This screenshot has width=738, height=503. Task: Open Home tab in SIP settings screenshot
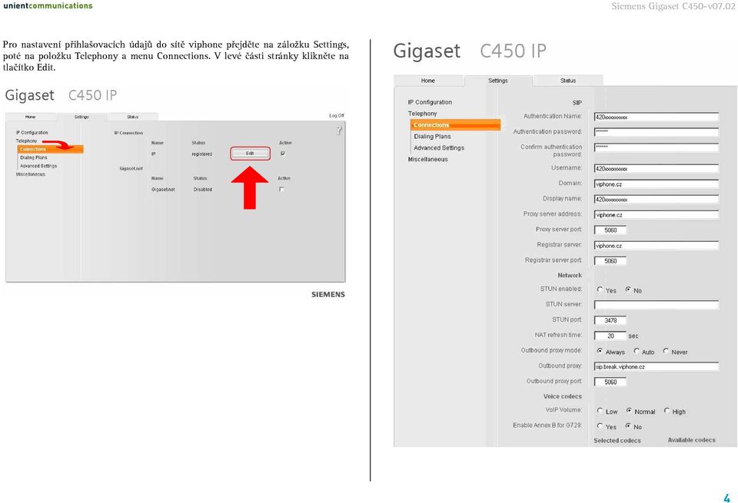428,81
